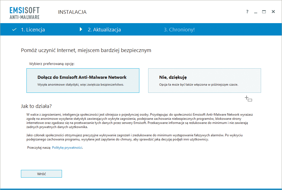Click the Pomóż uczynić Internet heading
Image resolution: width=282 pixels, height=190 pixels.
coord(86,50)
